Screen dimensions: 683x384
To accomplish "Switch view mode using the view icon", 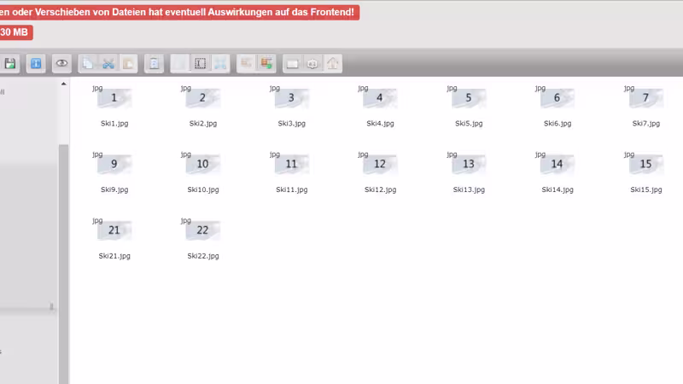I will tap(293, 63).
